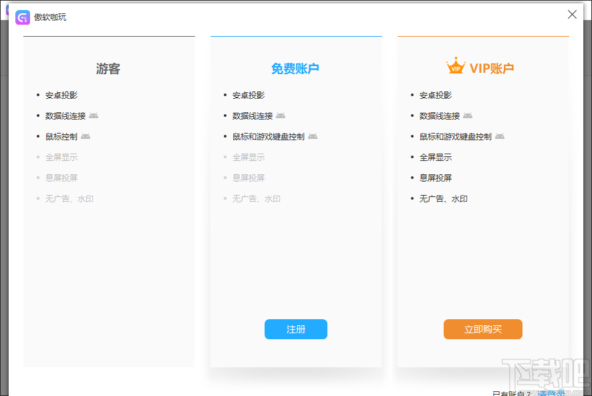Click the 无广告、水印 feature item in VIP账户

(x=442, y=198)
